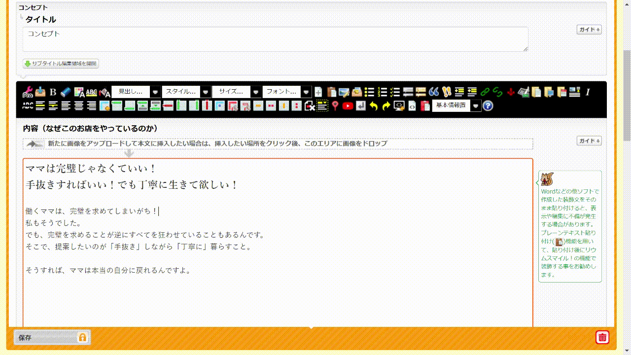
Task: Click the red anchor icon
Action: [511, 92]
